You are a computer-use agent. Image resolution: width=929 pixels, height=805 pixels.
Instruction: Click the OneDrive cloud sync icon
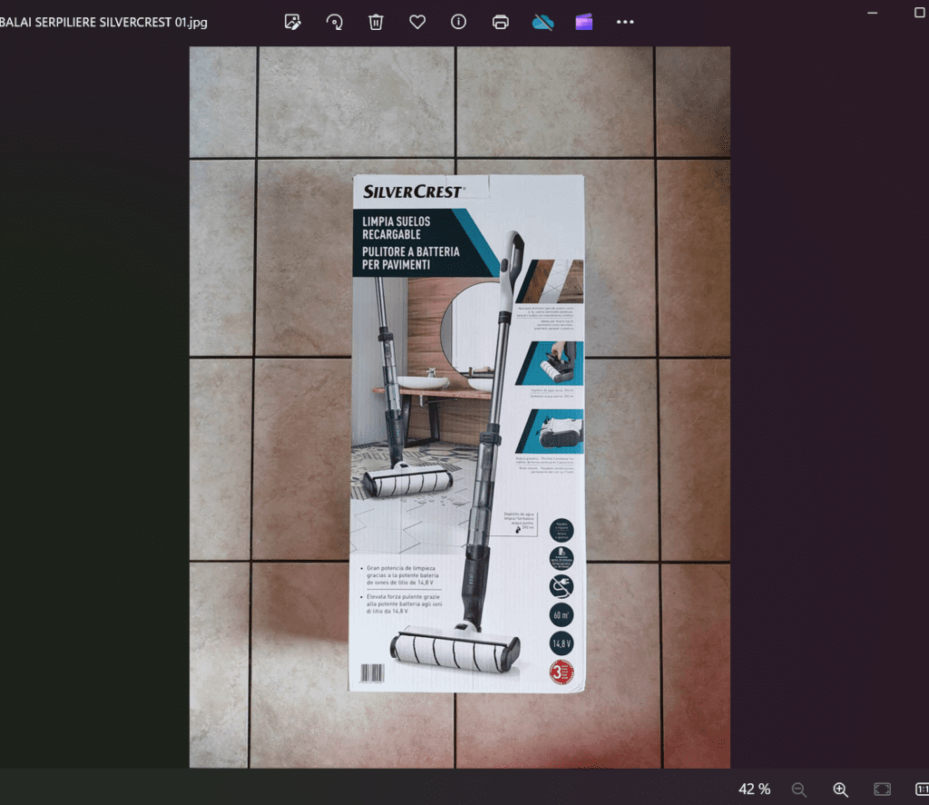(x=543, y=22)
